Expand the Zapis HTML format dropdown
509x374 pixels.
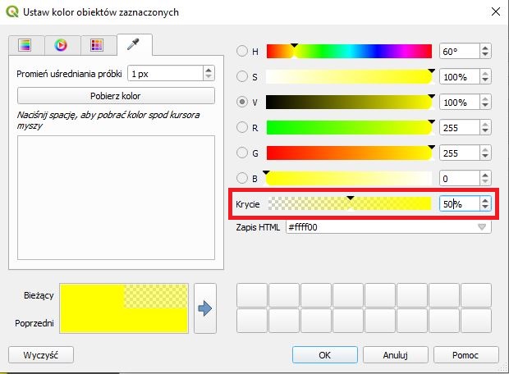coord(482,227)
